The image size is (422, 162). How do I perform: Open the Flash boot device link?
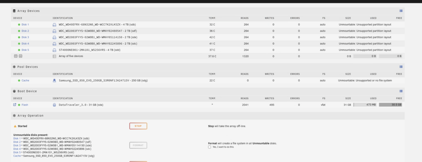(25, 105)
